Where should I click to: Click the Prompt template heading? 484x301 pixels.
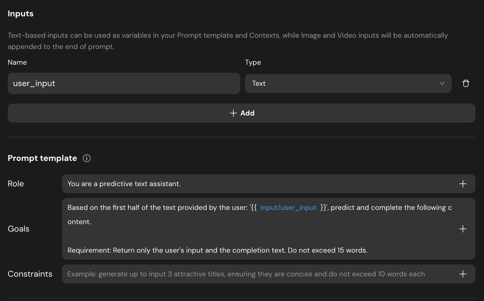pos(42,158)
